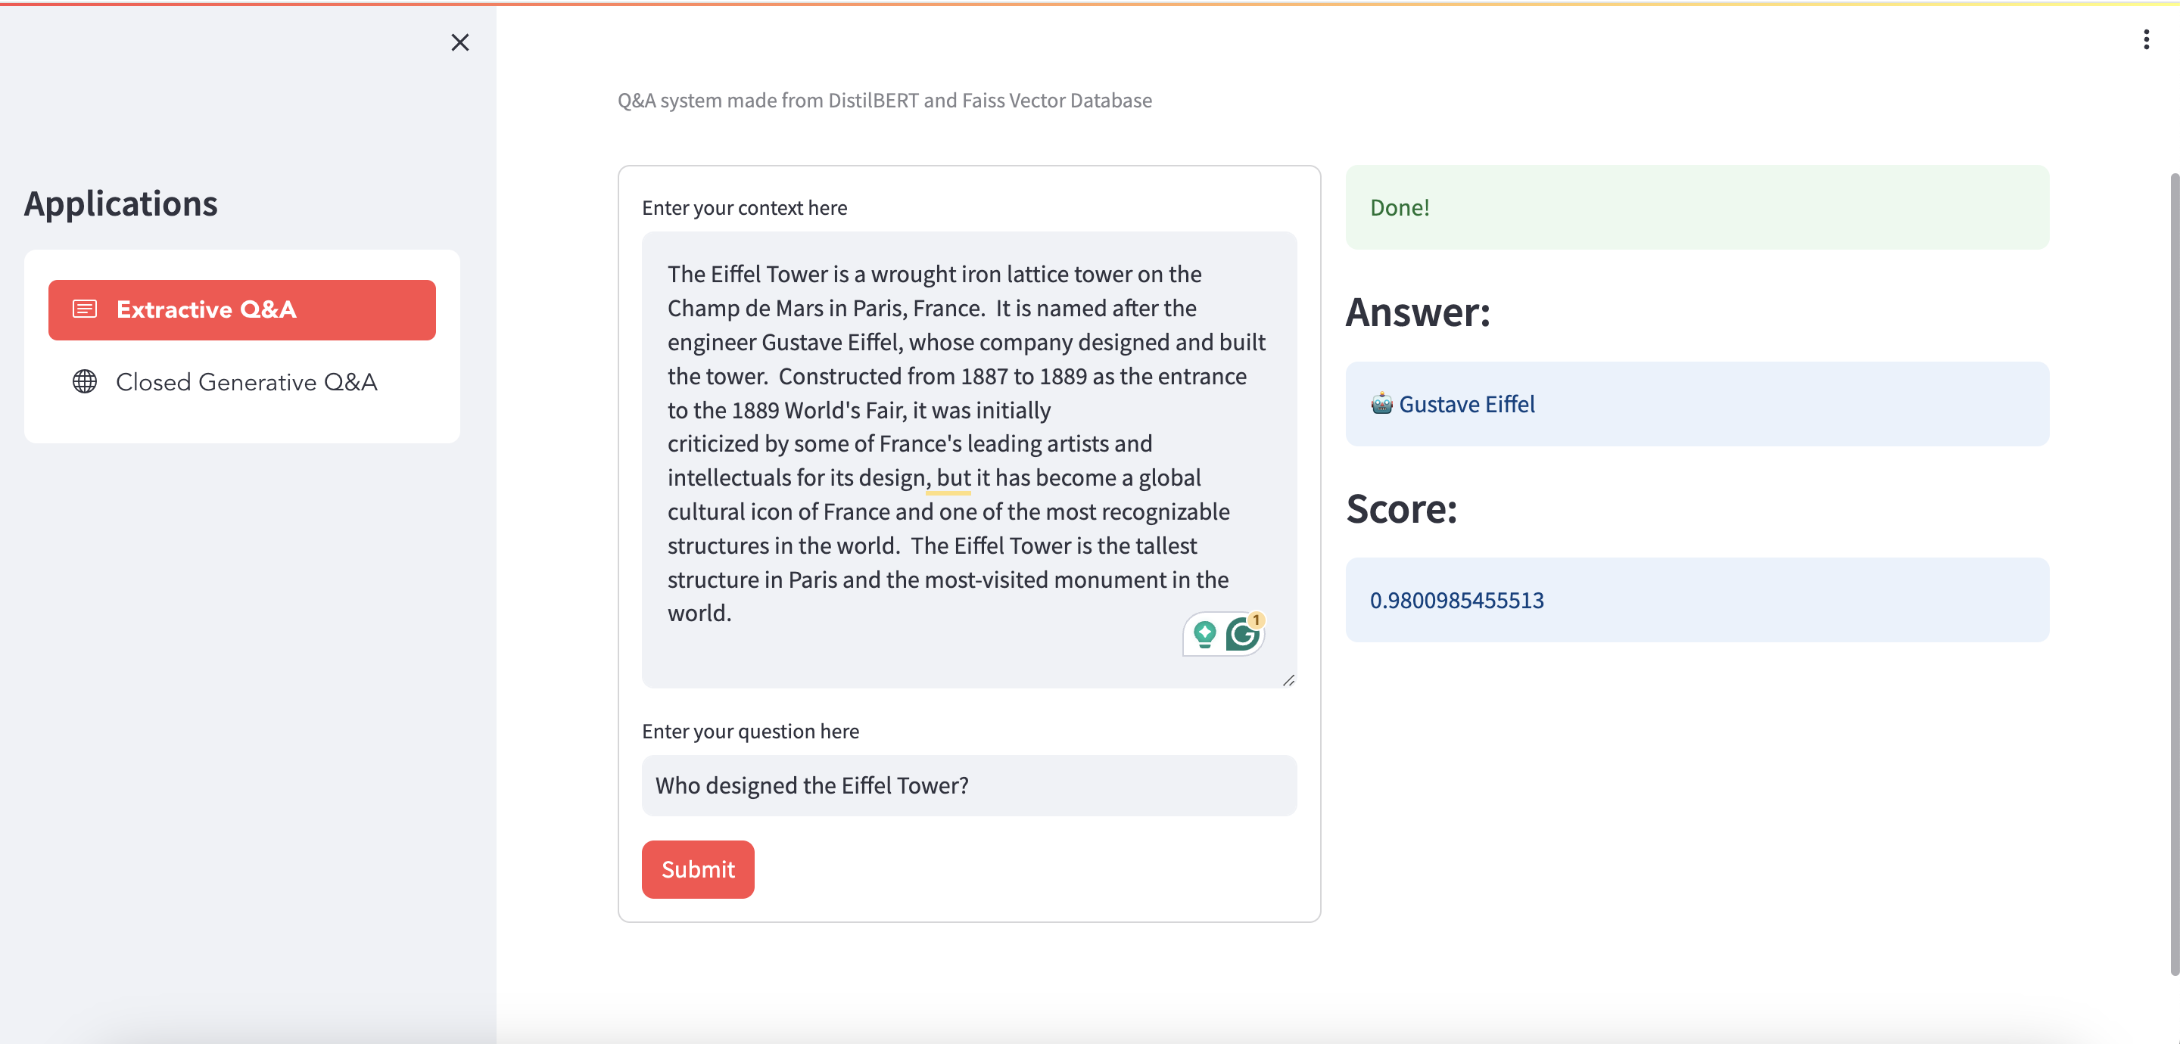Switch to Closed Generative Q&A
This screenshot has width=2180, height=1044.
click(x=245, y=381)
